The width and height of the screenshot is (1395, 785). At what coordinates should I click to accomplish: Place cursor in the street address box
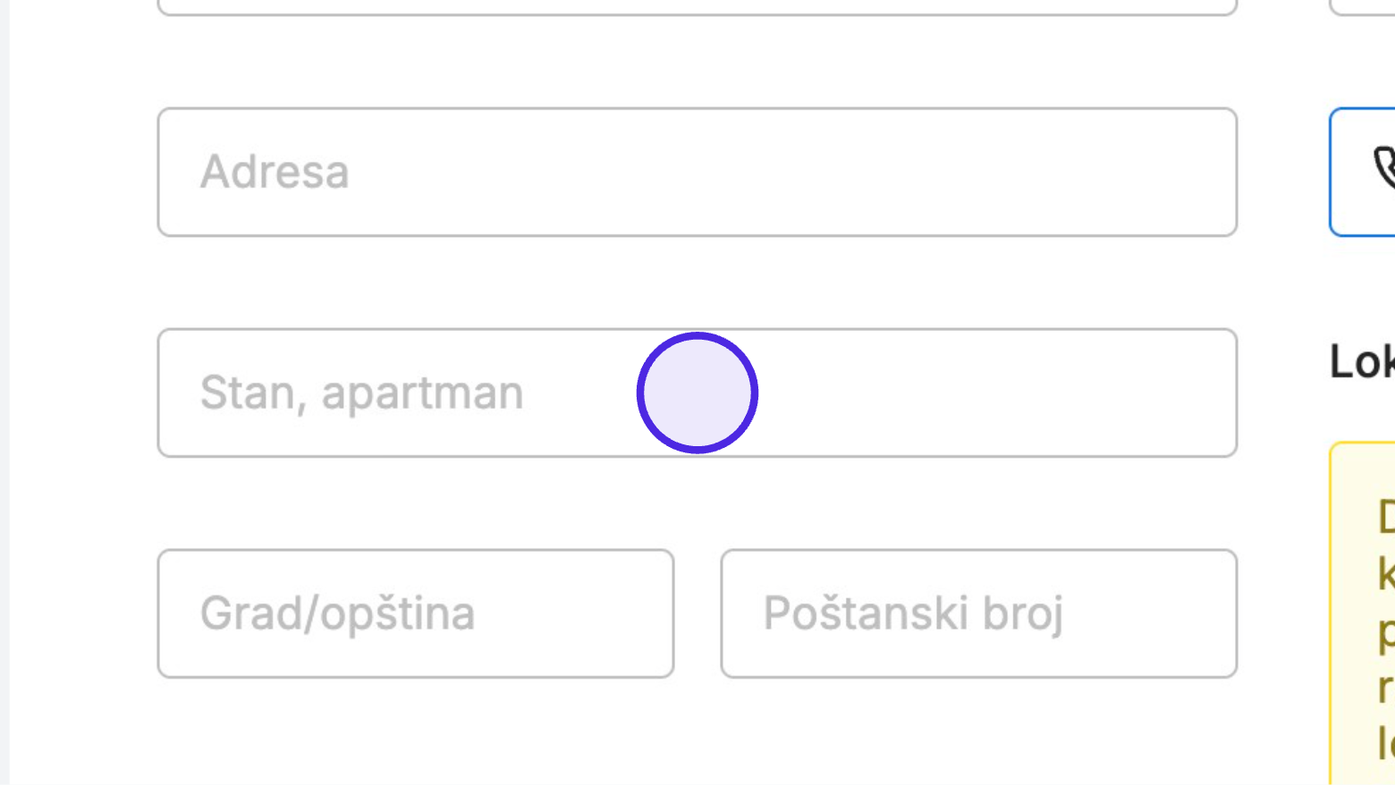click(x=697, y=172)
